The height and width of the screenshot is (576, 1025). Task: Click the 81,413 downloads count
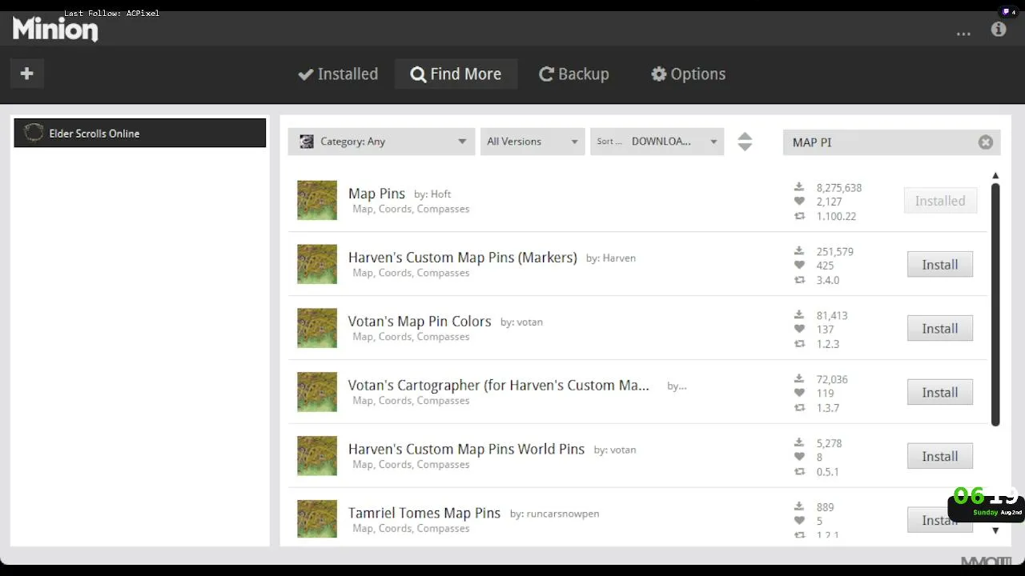[832, 316]
